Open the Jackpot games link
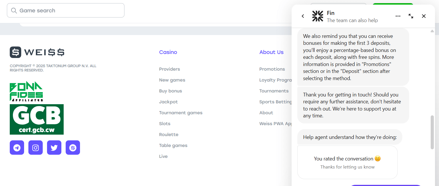This screenshot has width=439, height=186. pos(168,102)
